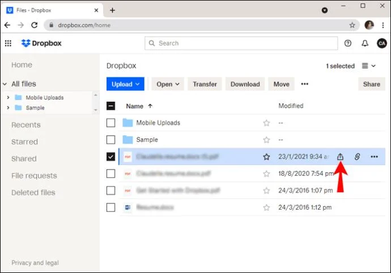Screen dimensions: 391x273
Task: Collapse the All files tree
Action: click(5, 84)
